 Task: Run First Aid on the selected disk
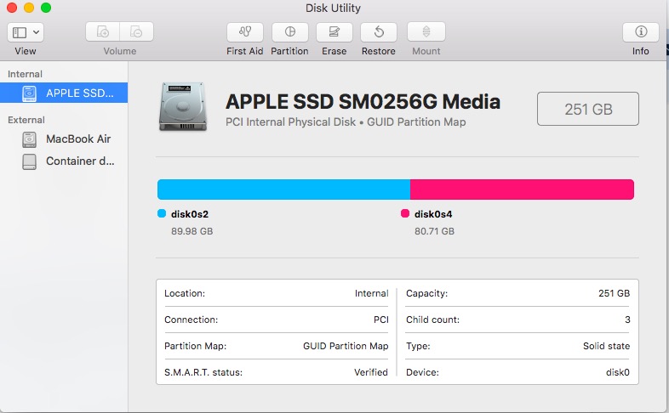245,32
